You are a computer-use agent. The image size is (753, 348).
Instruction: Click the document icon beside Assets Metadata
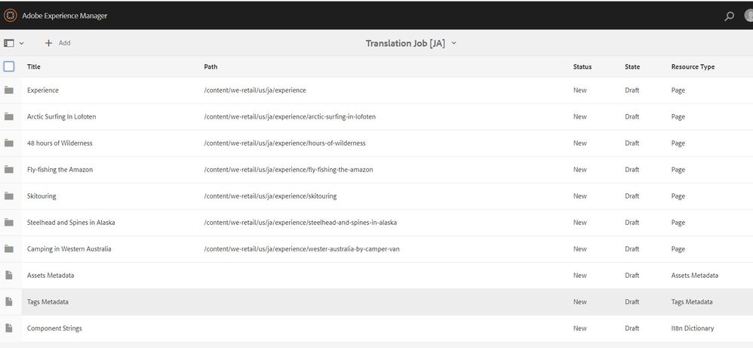(x=9, y=276)
